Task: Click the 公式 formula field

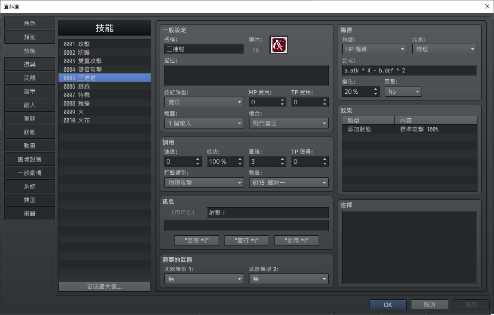Action: pos(410,70)
